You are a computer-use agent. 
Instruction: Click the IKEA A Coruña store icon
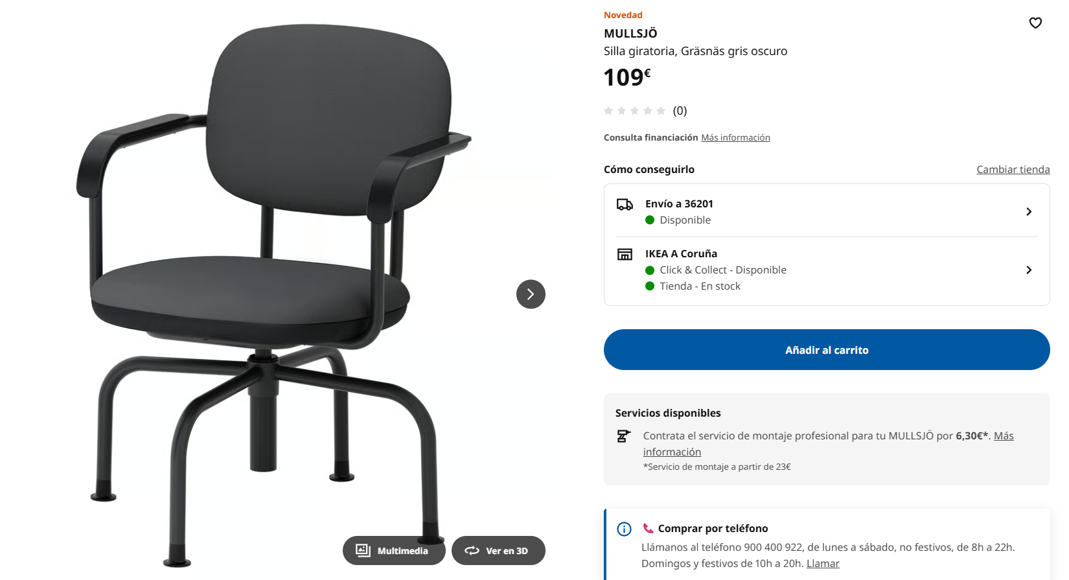(625, 254)
